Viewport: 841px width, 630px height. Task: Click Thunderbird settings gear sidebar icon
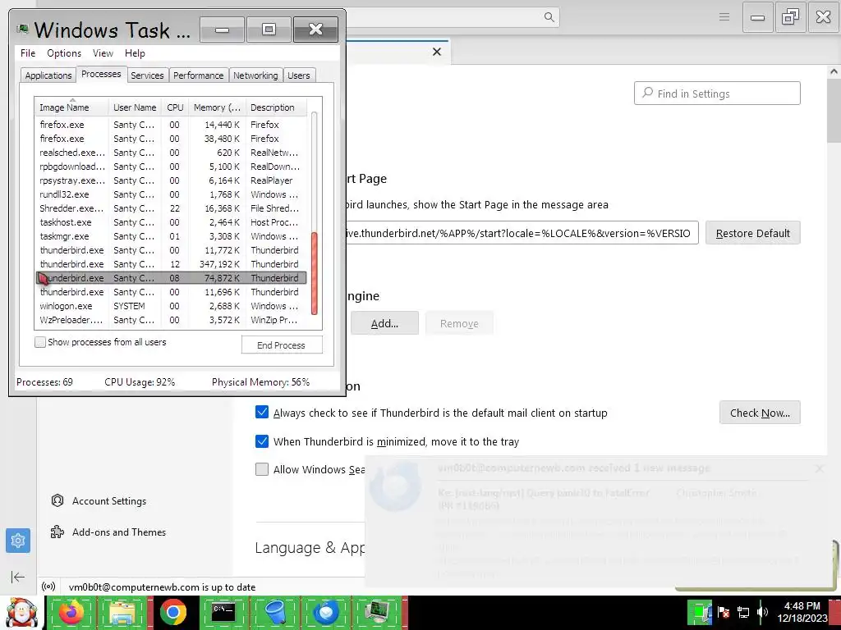(18, 541)
